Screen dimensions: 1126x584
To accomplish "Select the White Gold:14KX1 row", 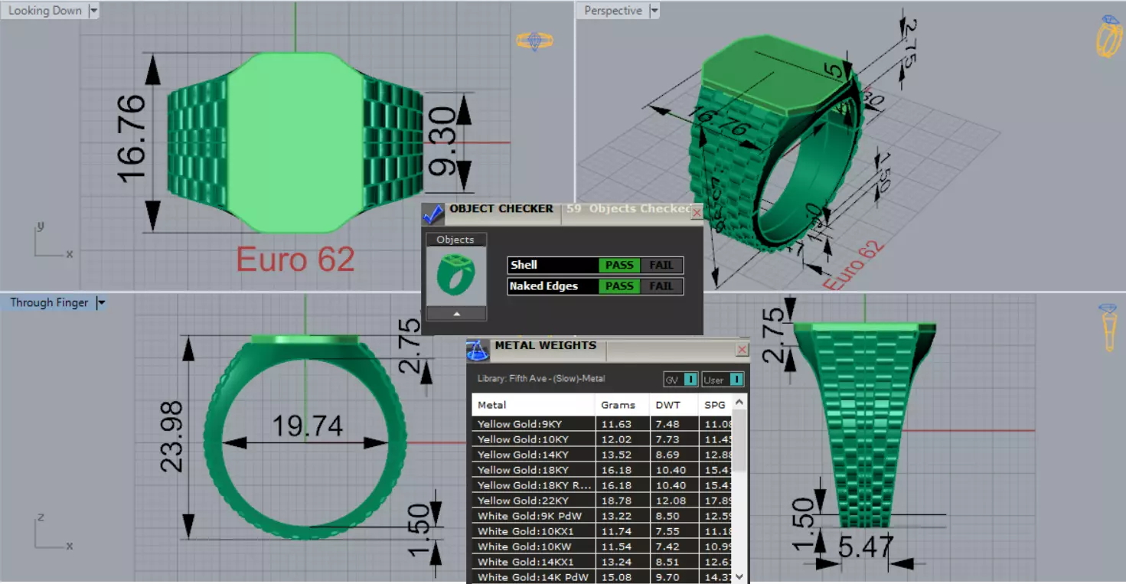I will [602, 562].
